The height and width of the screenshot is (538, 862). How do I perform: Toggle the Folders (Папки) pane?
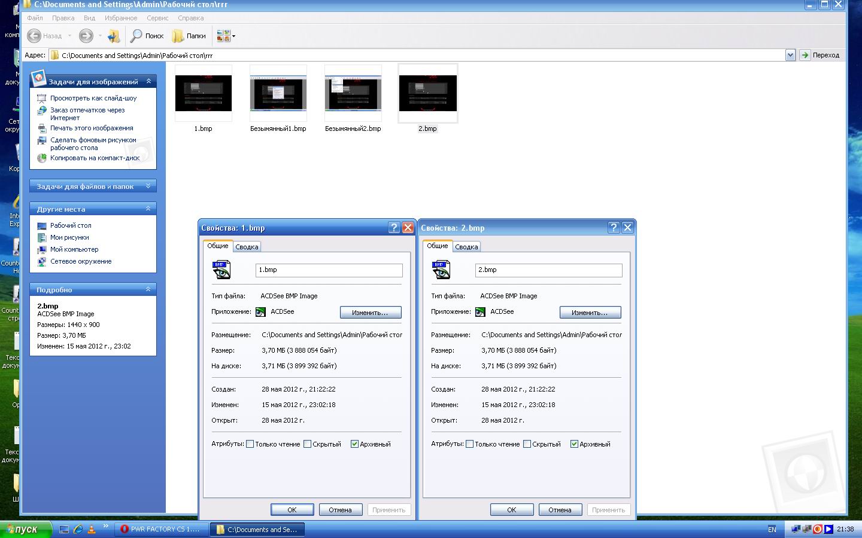point(189,36)
